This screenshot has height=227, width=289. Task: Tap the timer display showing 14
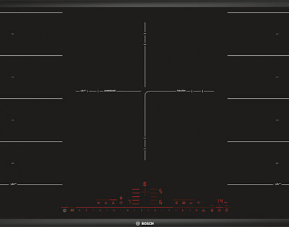pos(220,201)
